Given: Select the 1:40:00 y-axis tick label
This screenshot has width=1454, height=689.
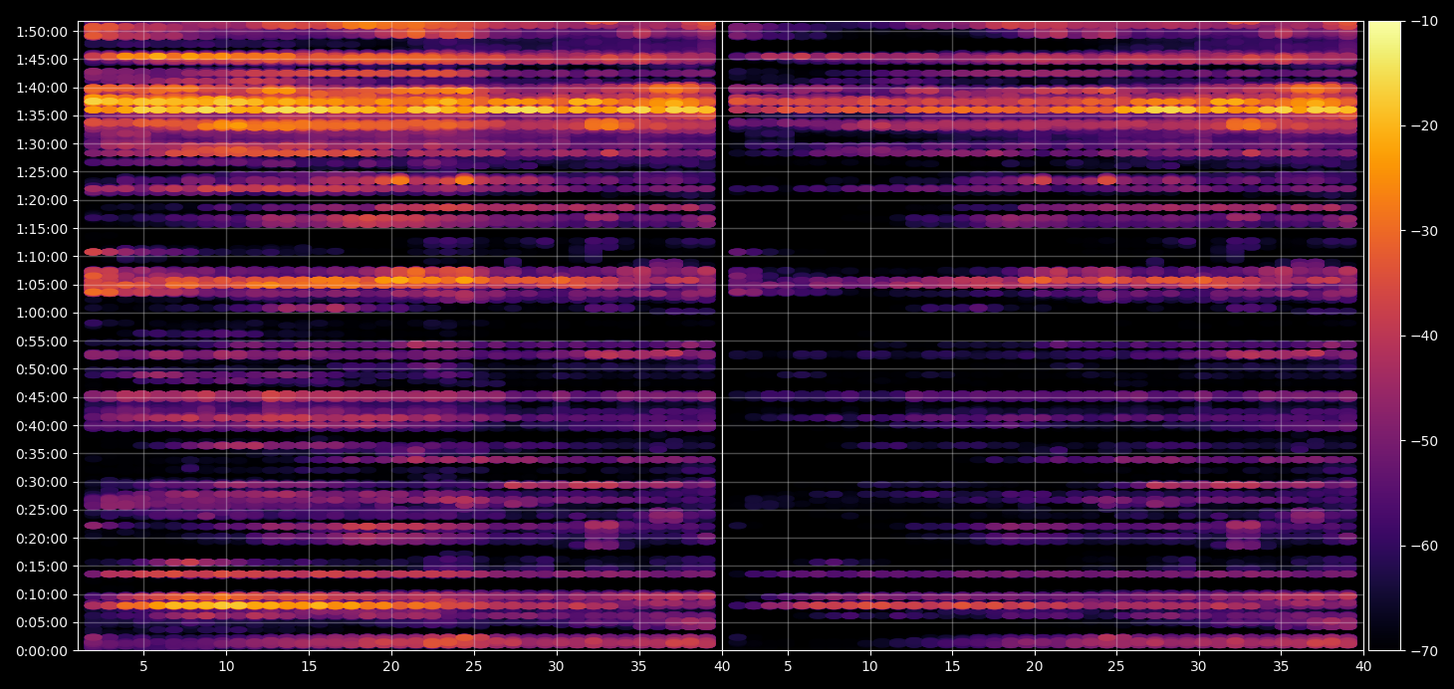Looking at the screenshot, I should pyautogui.click(x=43, y=88).
